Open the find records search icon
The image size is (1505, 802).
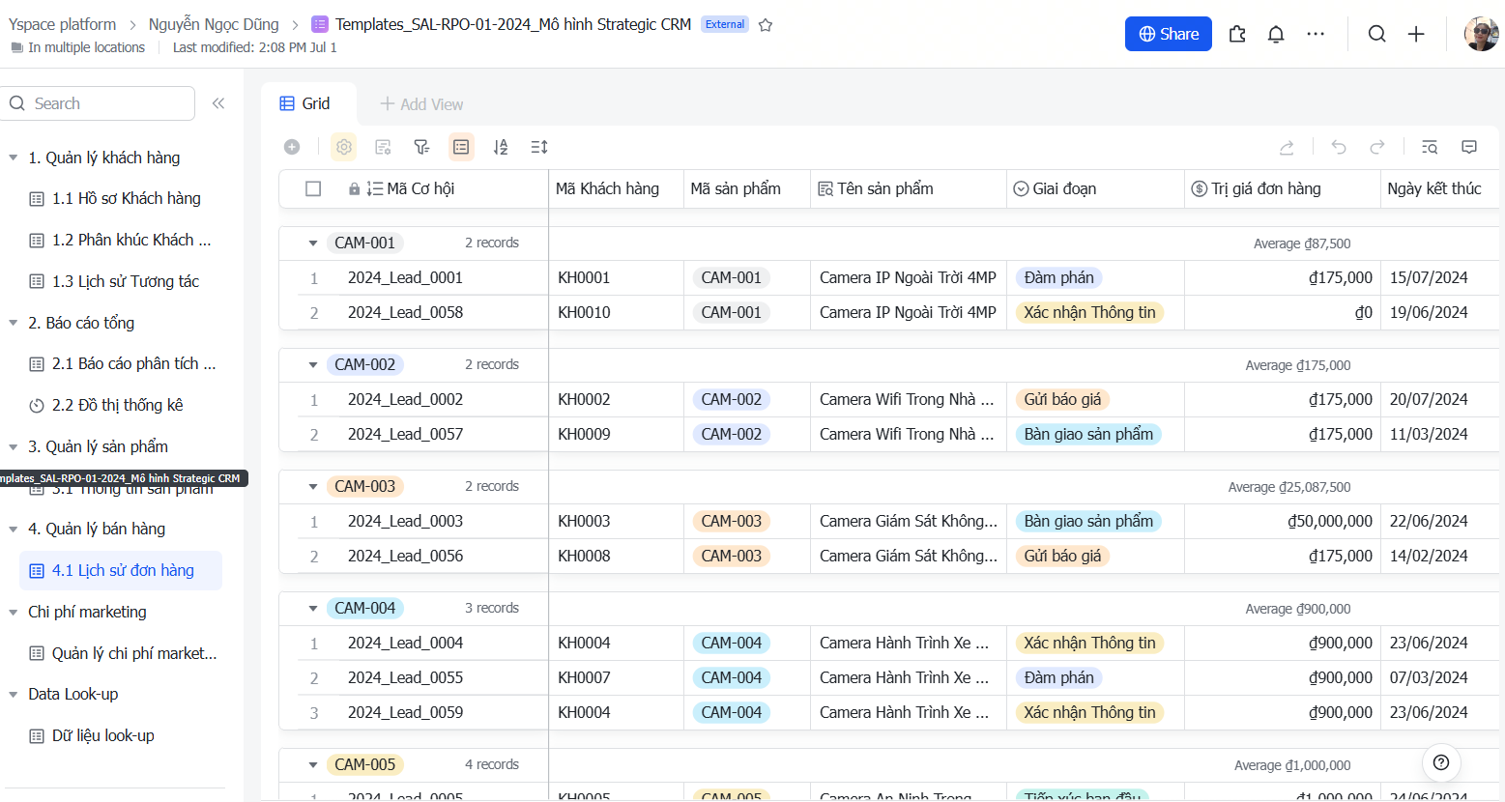[x=1430, y=147]
